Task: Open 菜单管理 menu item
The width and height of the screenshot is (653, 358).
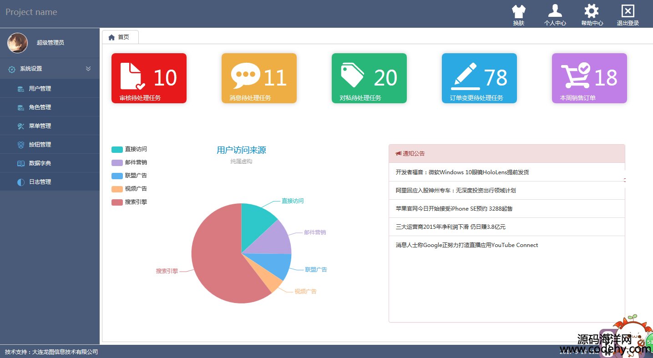Action: pyautogui.click(x=50, y=126)
